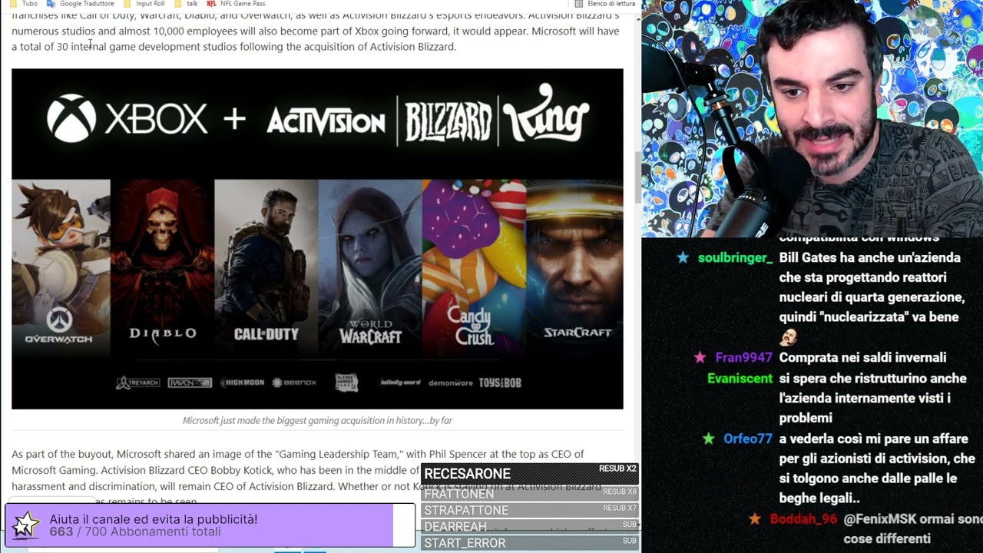Open the talk bookmark folder

tap(187, 4)
